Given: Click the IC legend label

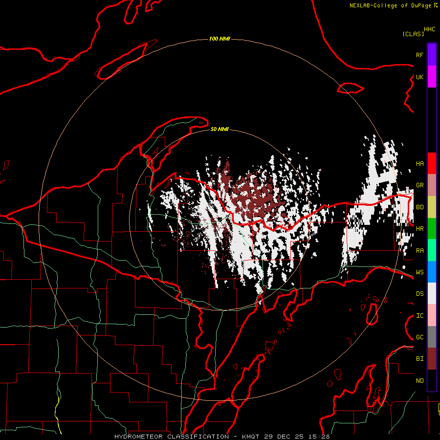Looking at the screenshot, I should pyautogui.click(x=419, y=316).
